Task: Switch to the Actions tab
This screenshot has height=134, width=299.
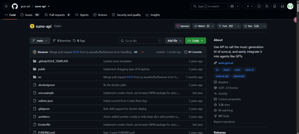Action: 100,15
